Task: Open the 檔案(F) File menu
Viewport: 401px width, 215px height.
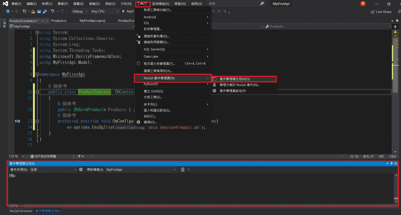Action: click(16, 4)
